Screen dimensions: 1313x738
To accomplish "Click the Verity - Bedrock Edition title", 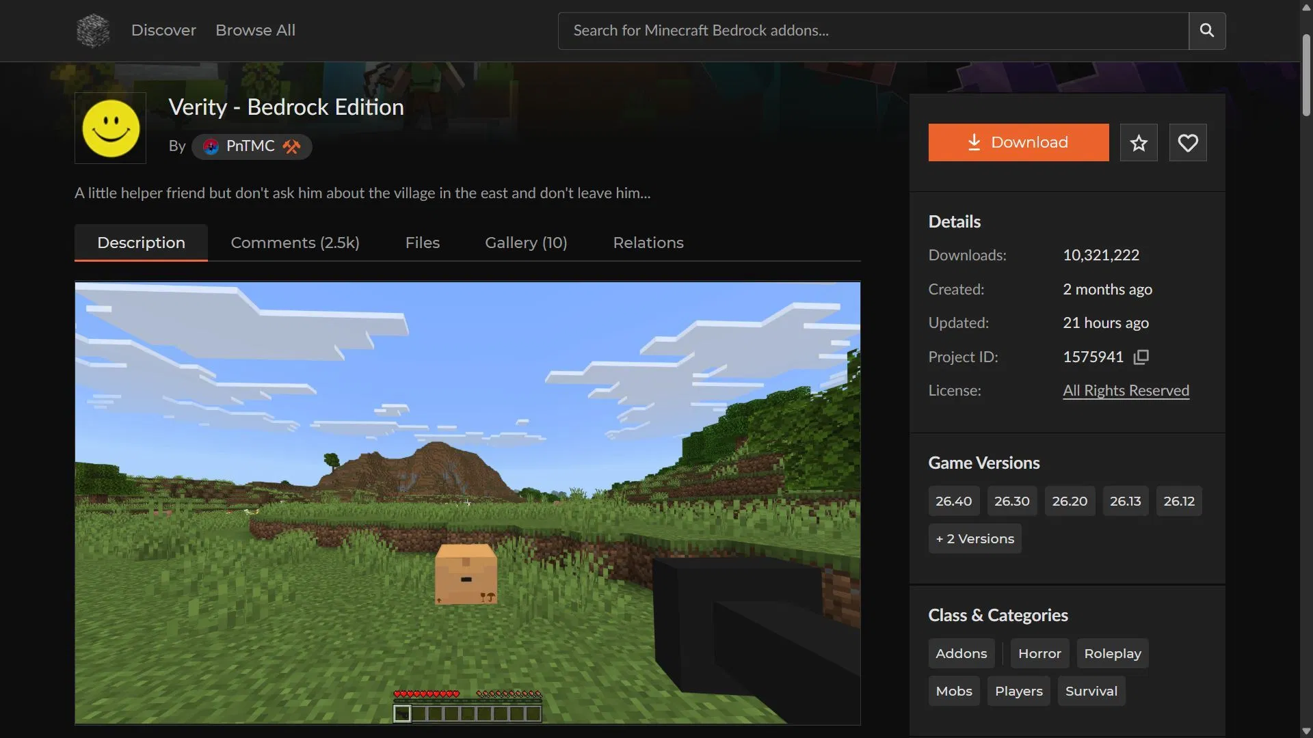I will coord(286,107).
